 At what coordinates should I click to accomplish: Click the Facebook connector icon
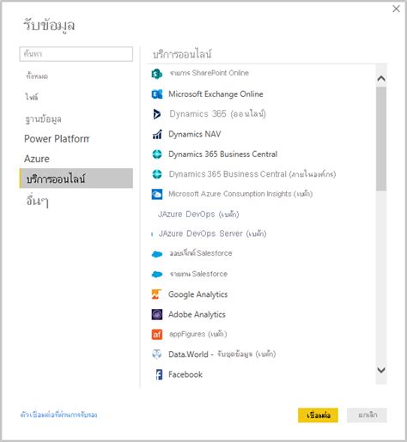click(x=159, y=374)
